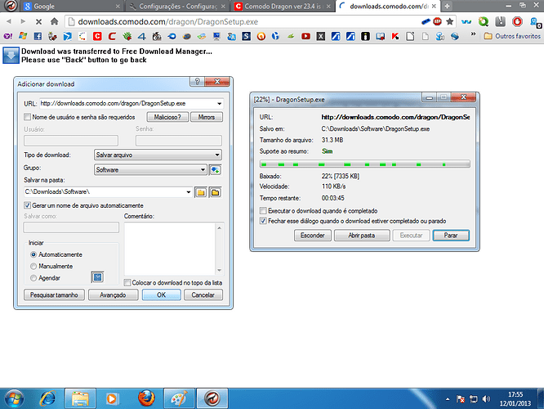The height and width of the screenshot is (409, 544).
Task: Open the blue S bookmark icon
Action: (247, 36)
